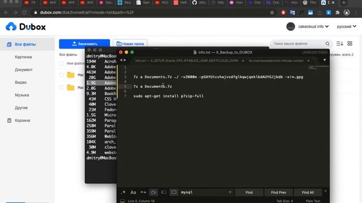Screen dimensions: 362x203
Task: Click the line '7z a Documents.7z' in the editor
Action: pyautogui.click(x=153, y=86)
